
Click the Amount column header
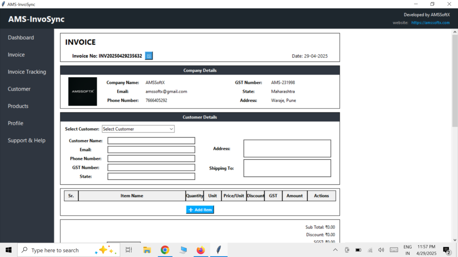294,196
